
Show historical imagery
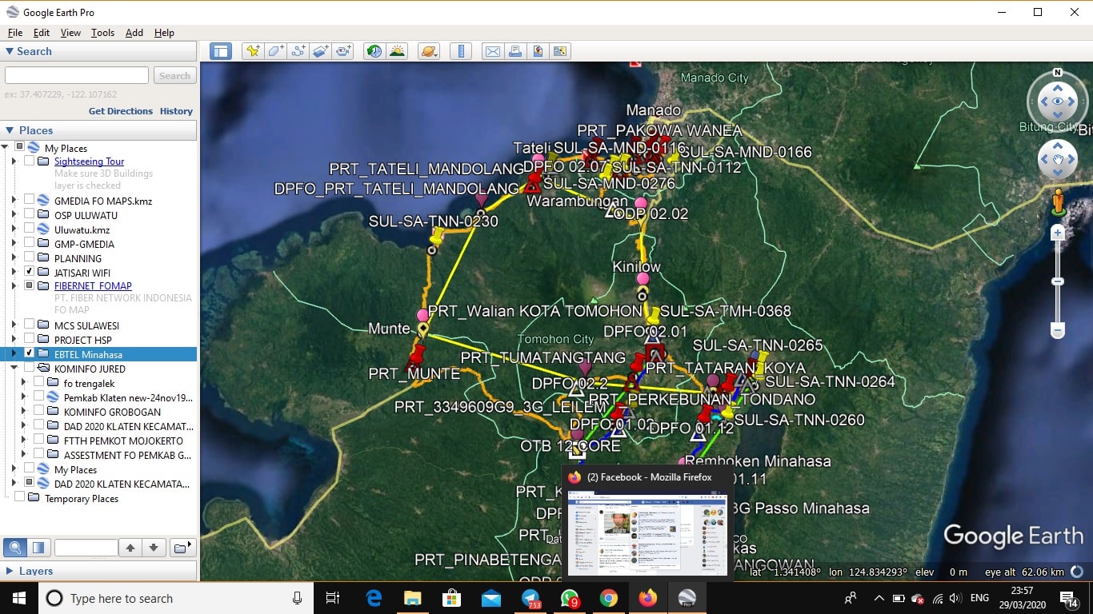tap(374, 50)
